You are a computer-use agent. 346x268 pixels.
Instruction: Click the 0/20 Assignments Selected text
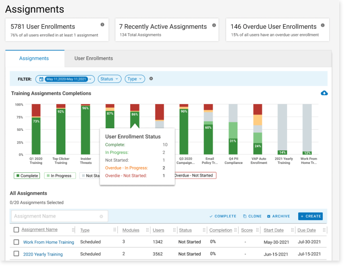coord(37,203)
